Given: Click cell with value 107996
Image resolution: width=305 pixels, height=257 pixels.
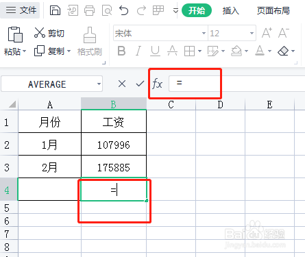Looking at the screenshot, I should pos(114,144).
